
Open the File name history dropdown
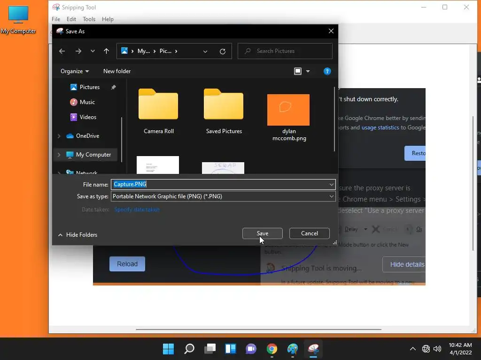[x=331, y=185]
